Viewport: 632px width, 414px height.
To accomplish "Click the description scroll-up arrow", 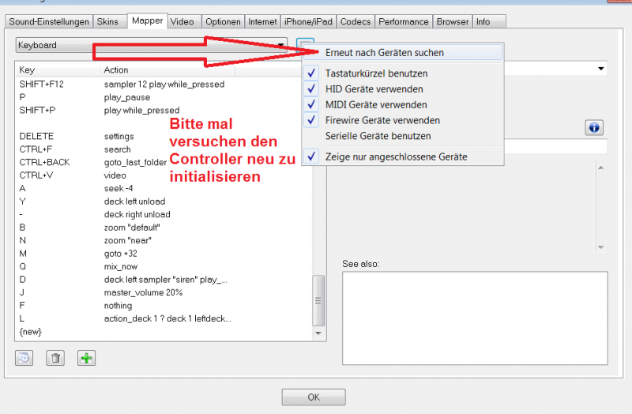I will coord(601,167).
